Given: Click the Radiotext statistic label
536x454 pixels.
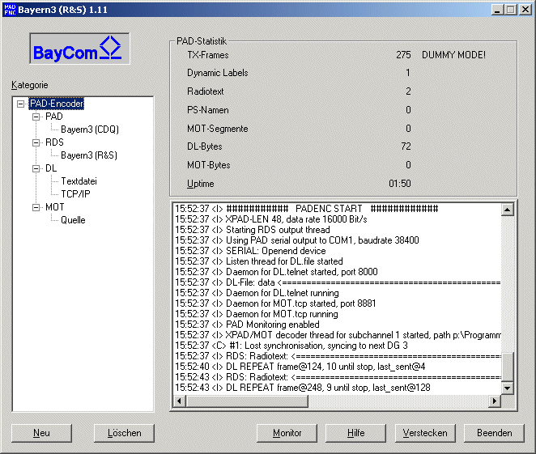Looking at the screenshot, I should pos(206,91).
